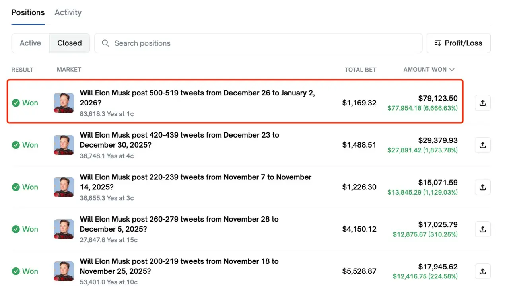
Task: Click Elon Musk thumbnail on 420-439 market
Action: 64,145
